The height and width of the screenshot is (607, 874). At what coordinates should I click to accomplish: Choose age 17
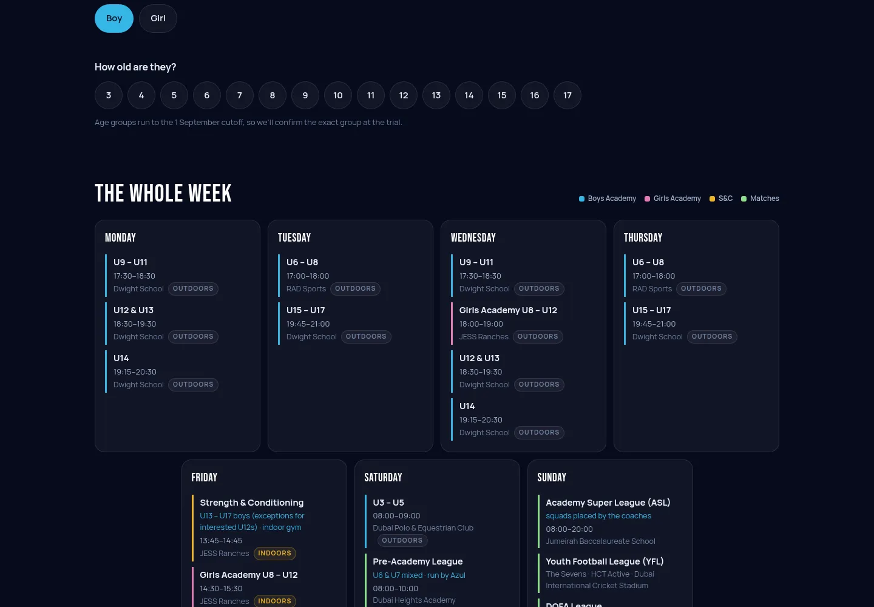567,95
